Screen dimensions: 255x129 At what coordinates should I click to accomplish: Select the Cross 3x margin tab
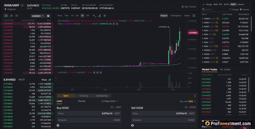(84, 96)
